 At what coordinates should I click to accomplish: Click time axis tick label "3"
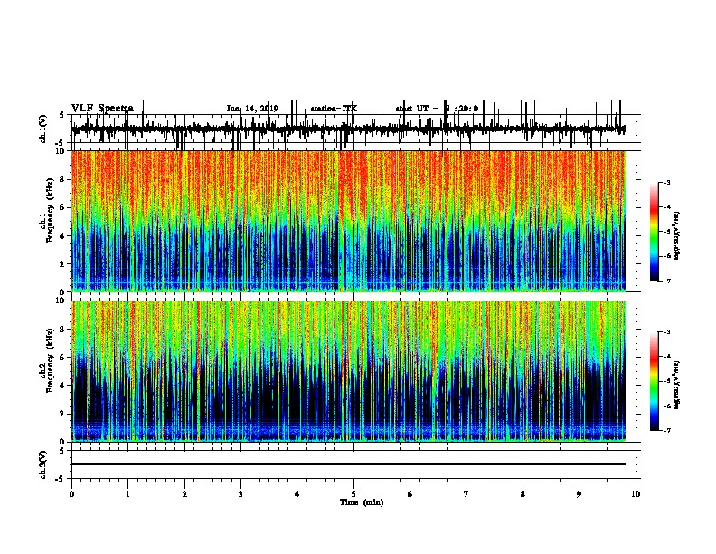[240, 494]
